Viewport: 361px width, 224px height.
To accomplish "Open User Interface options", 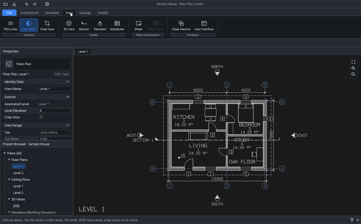I will click(x=204, y=25).
